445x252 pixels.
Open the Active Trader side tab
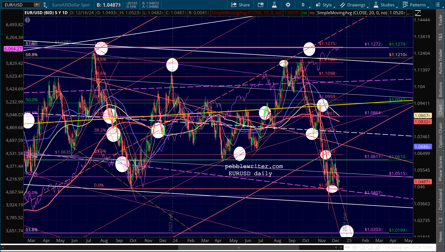point(440,61)
